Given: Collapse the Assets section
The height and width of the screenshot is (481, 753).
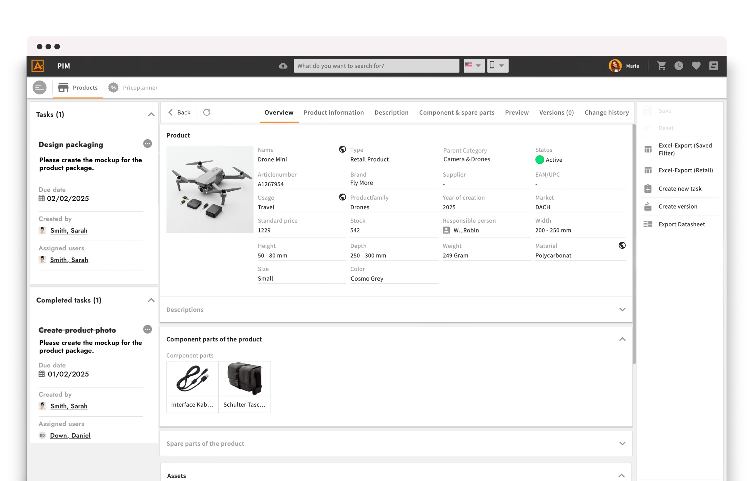Looking at the screenshot, I should tap(622, 476).
